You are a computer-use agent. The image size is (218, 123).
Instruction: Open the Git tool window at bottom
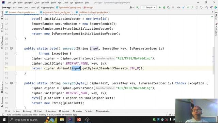pyautogui.click(x=8, y=111)
